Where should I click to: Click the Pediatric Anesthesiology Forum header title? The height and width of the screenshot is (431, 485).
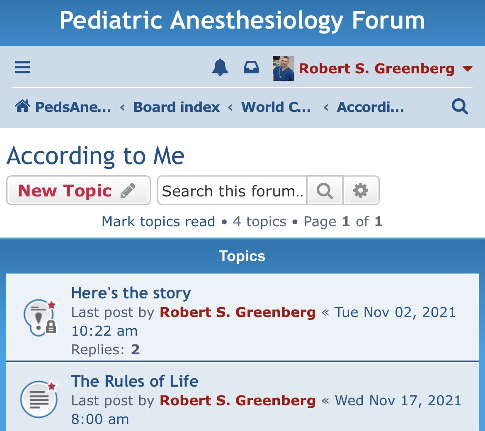[x=242, y=21]
